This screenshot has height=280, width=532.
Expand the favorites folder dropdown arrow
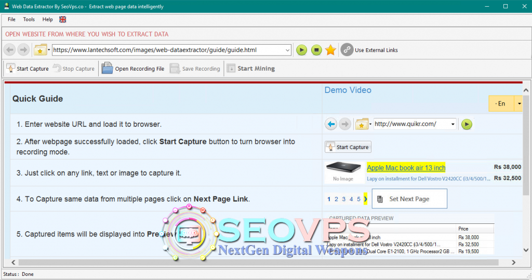[x=49, y=50]
